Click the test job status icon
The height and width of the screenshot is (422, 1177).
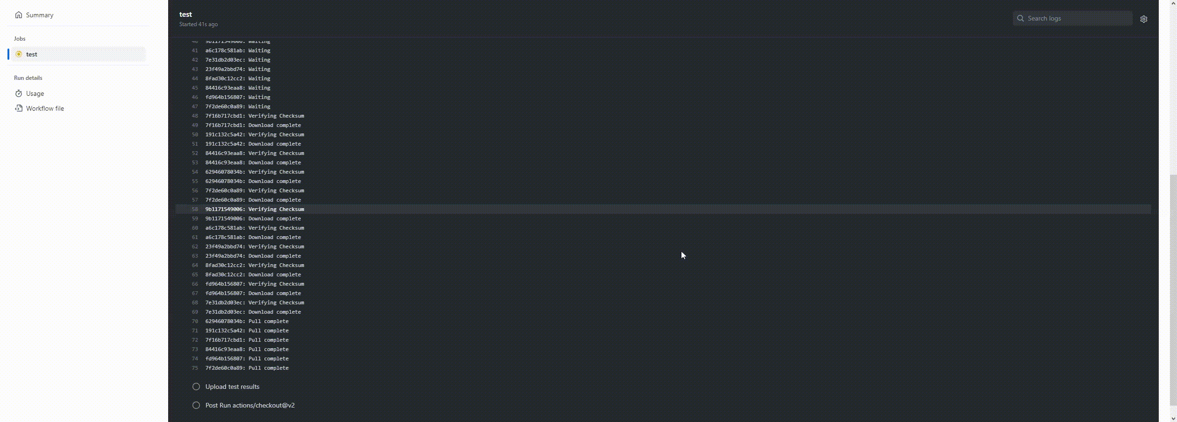[x=19, y=54]
